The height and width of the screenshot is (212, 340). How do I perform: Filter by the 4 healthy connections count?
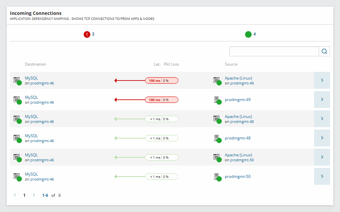[255, 34]
